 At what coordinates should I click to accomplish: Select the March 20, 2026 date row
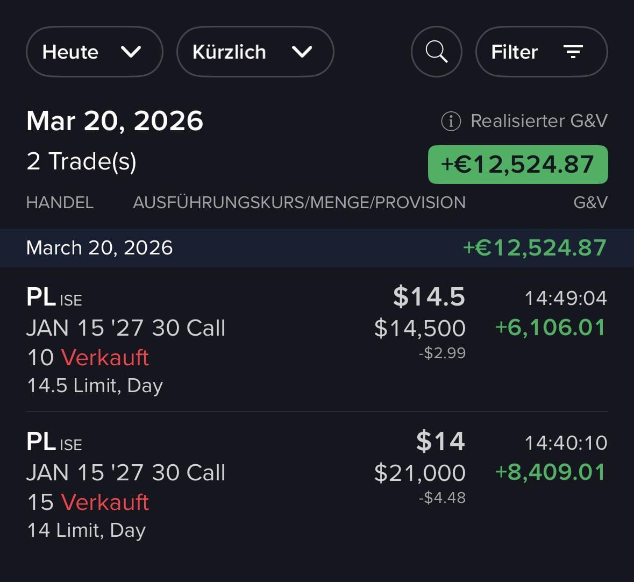point(316,248)
